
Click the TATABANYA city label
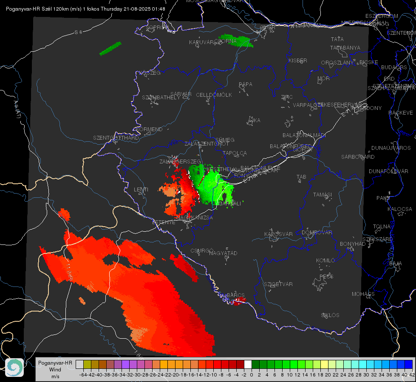coord(345,48)
